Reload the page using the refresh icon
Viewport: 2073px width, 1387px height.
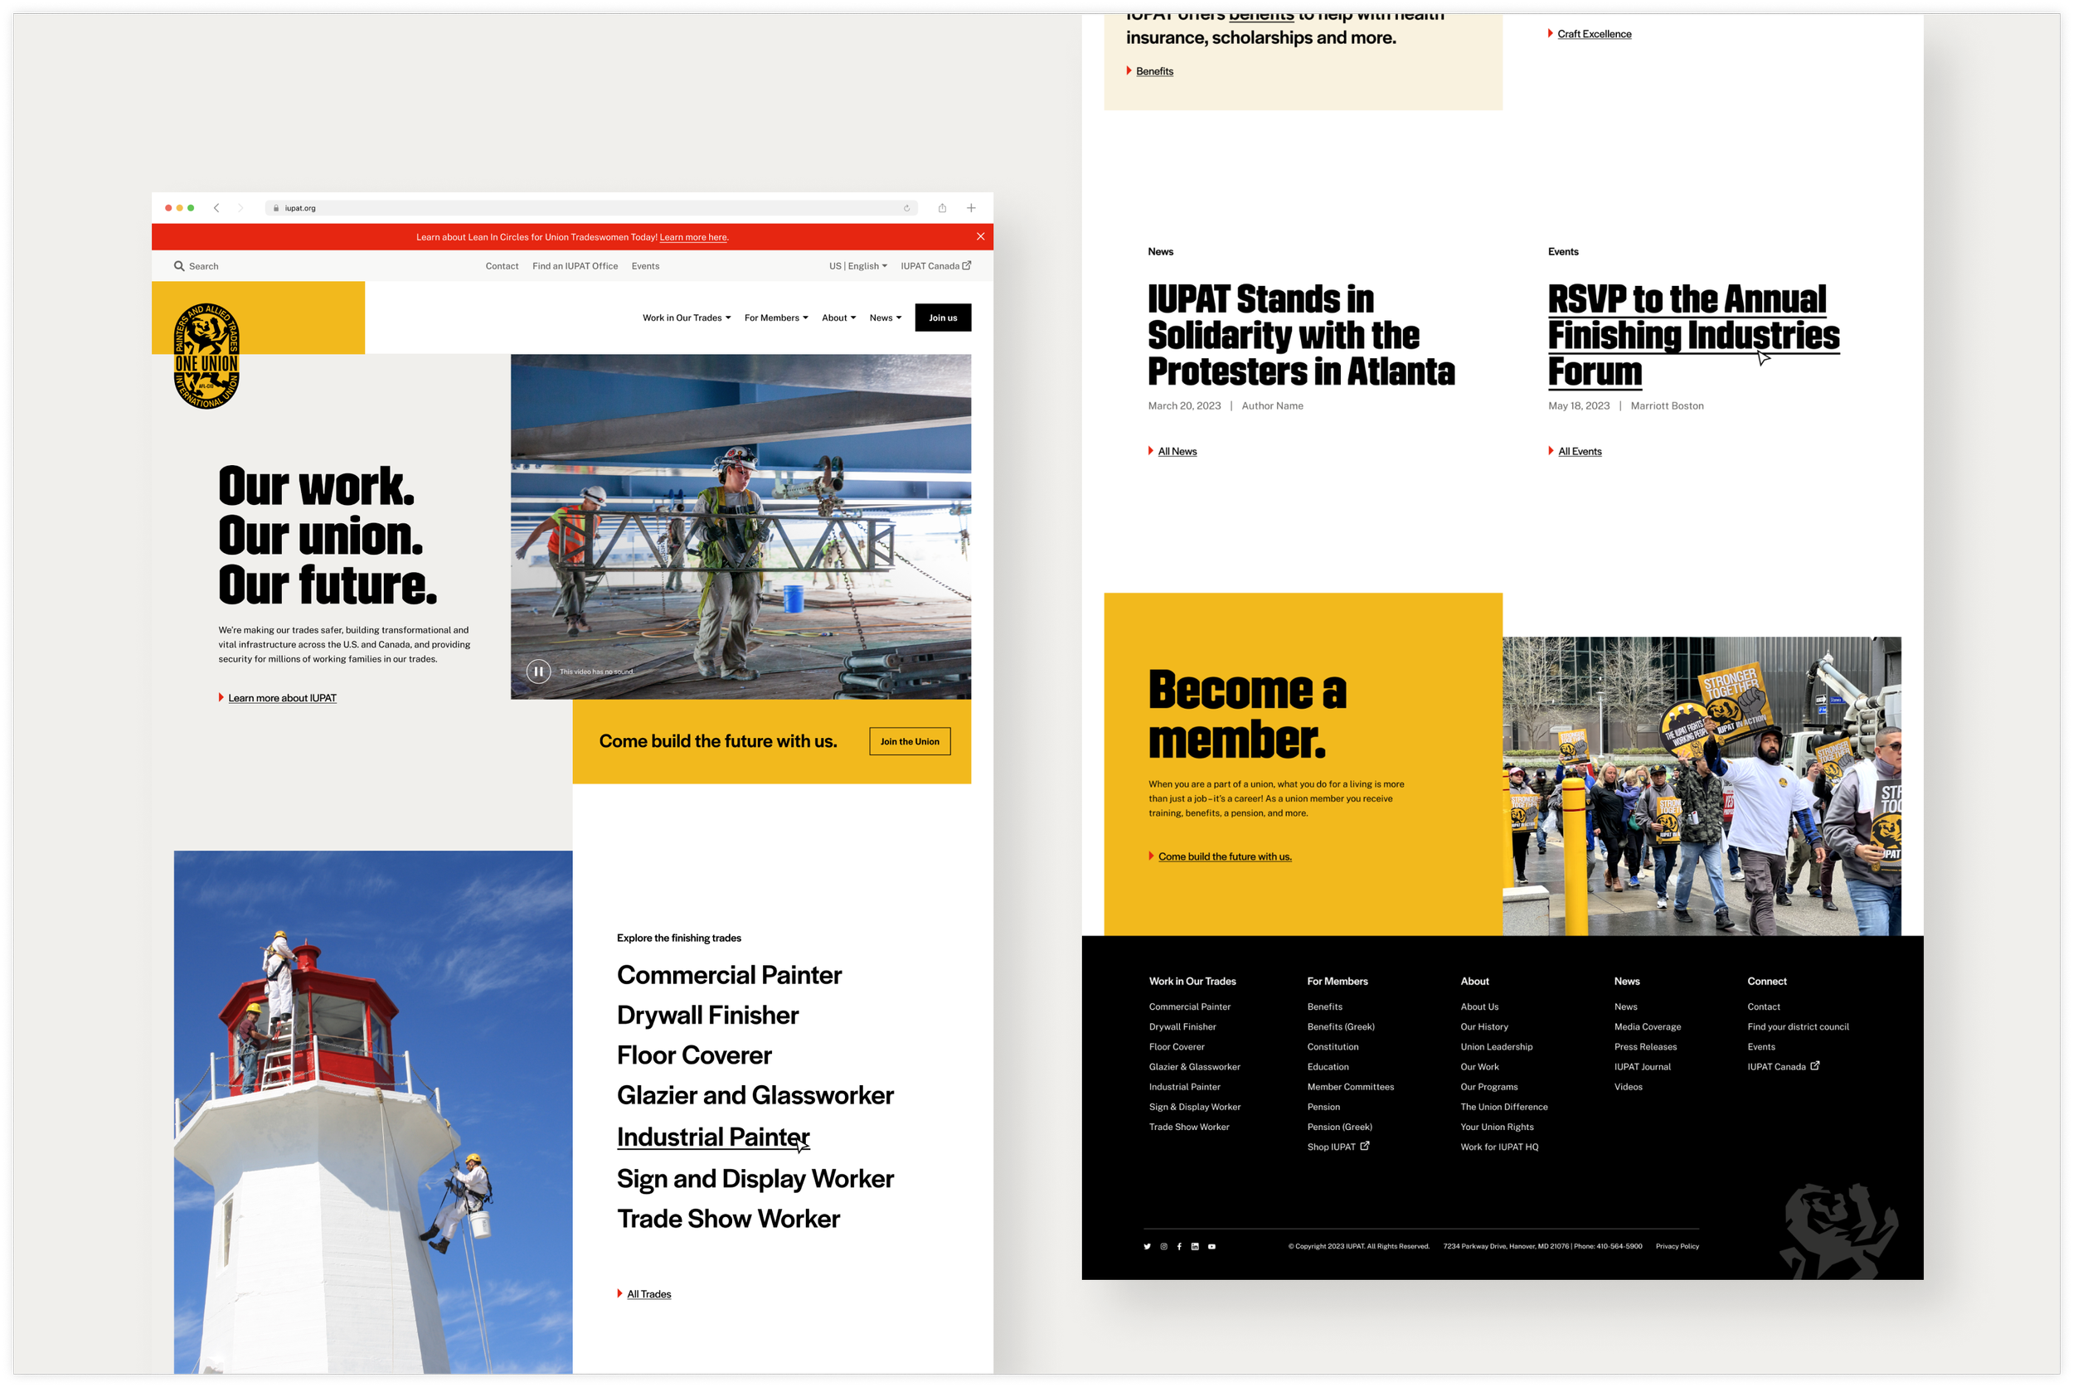[x=906, y=209]
